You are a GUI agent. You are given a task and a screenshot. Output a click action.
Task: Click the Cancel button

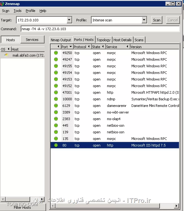173,20
